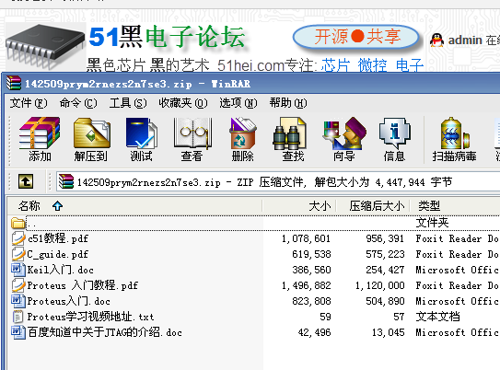Open the 工具(S) menu

128,103
